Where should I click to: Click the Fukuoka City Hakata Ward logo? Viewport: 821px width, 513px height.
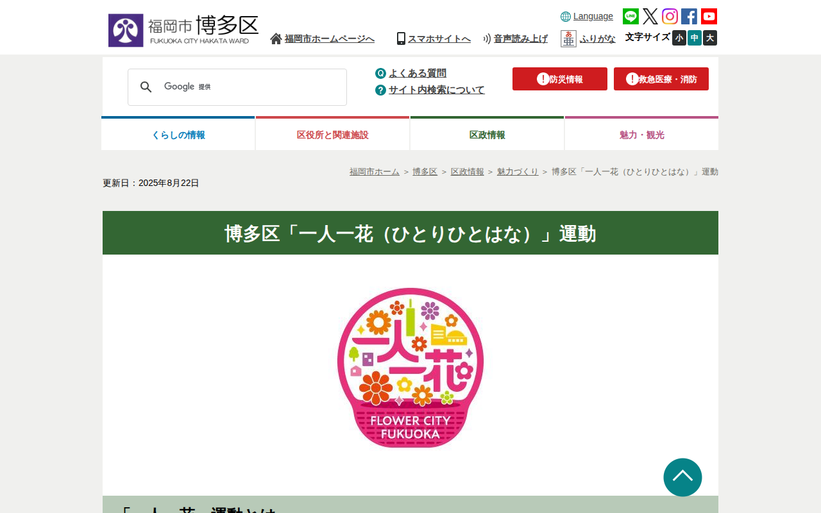(x=183, y=30)
